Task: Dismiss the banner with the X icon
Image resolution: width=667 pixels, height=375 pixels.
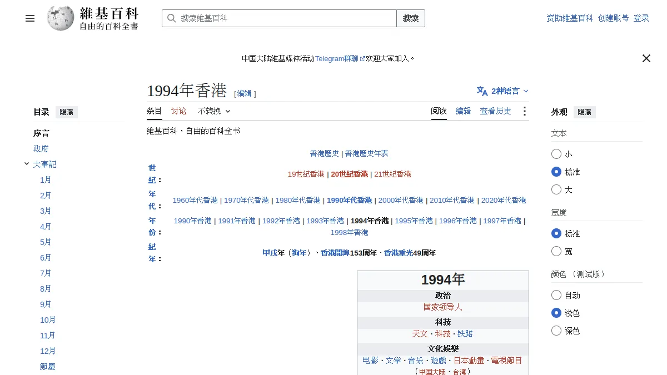Action: (646, 58)
